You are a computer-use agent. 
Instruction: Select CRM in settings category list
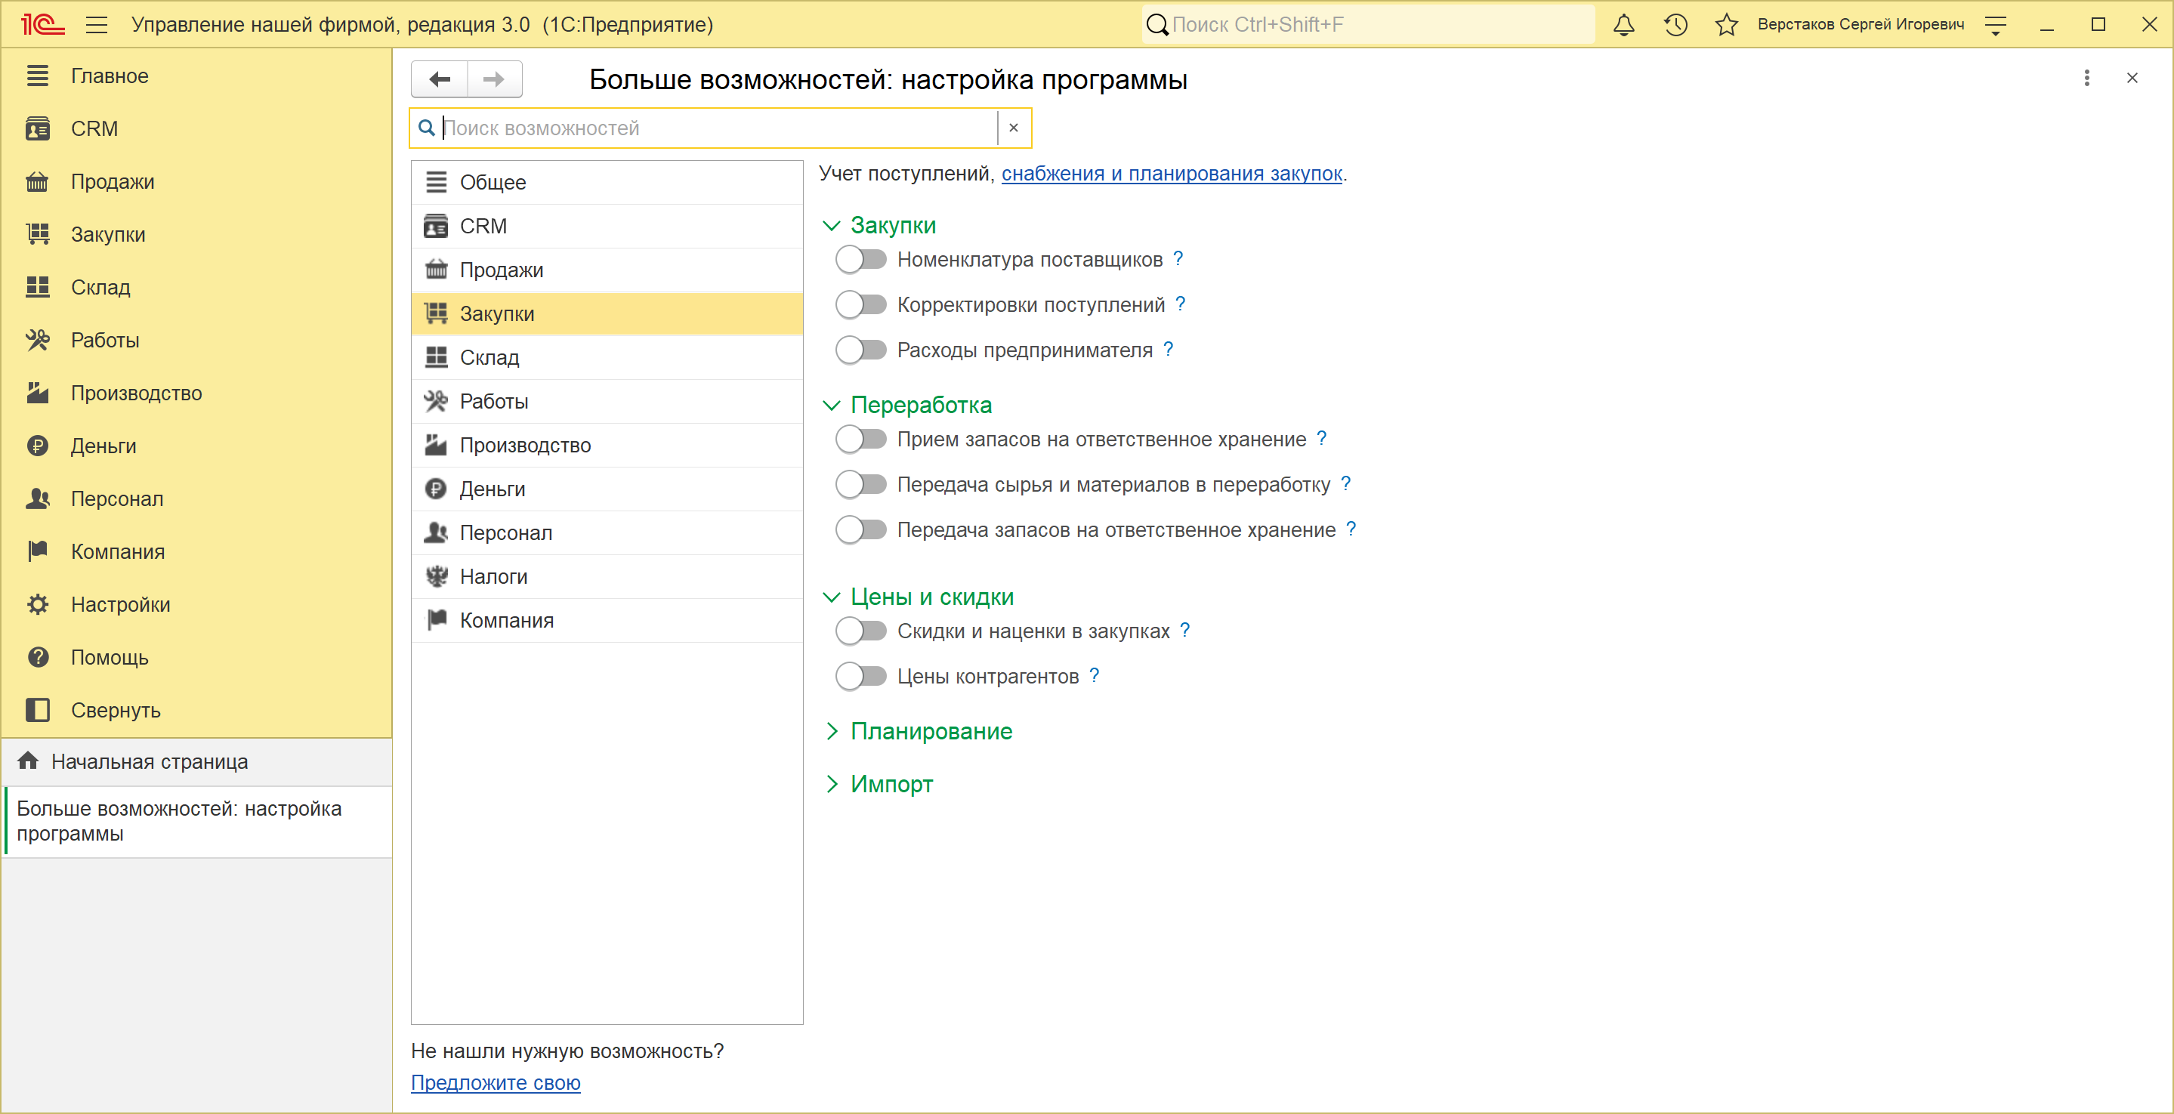tap(607, 226)
